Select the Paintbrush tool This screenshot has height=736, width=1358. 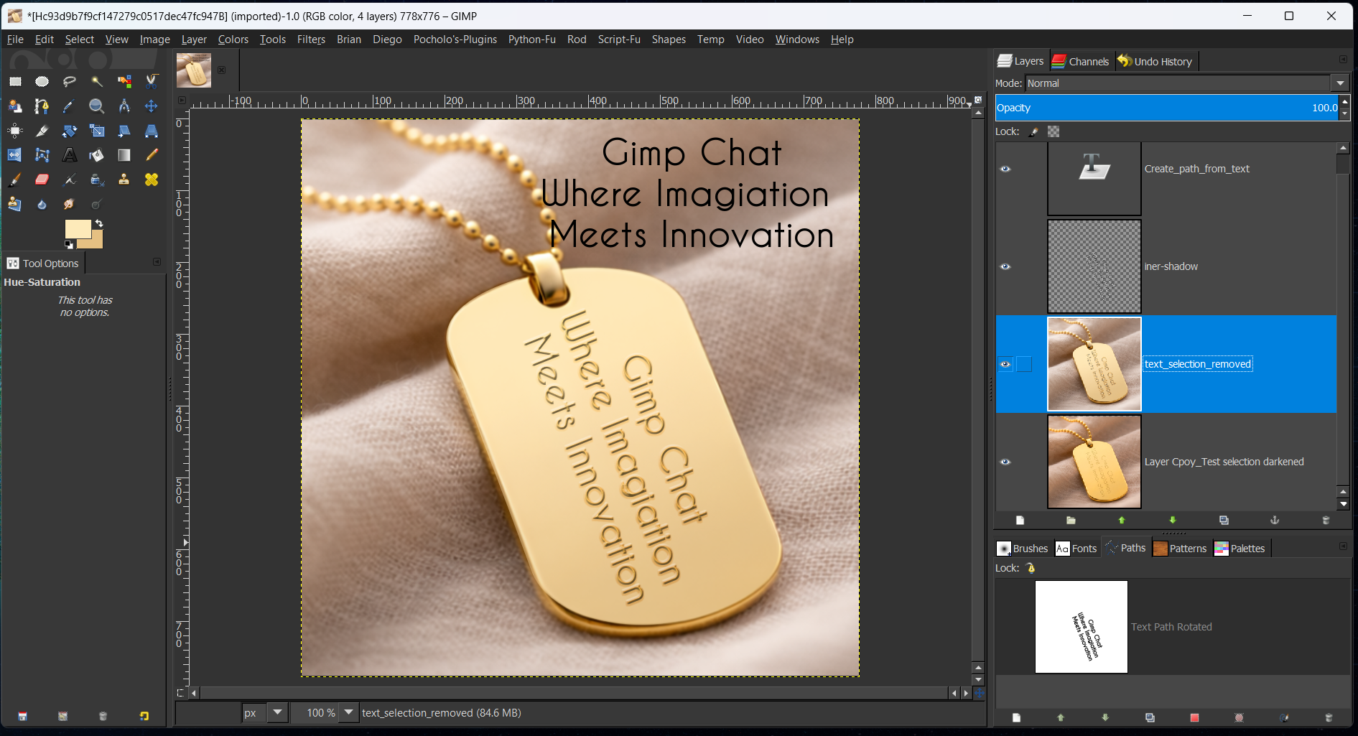click(x=15, y=180)
